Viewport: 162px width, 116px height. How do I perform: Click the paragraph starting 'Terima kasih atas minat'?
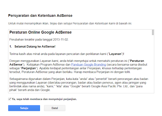point(67,54)
